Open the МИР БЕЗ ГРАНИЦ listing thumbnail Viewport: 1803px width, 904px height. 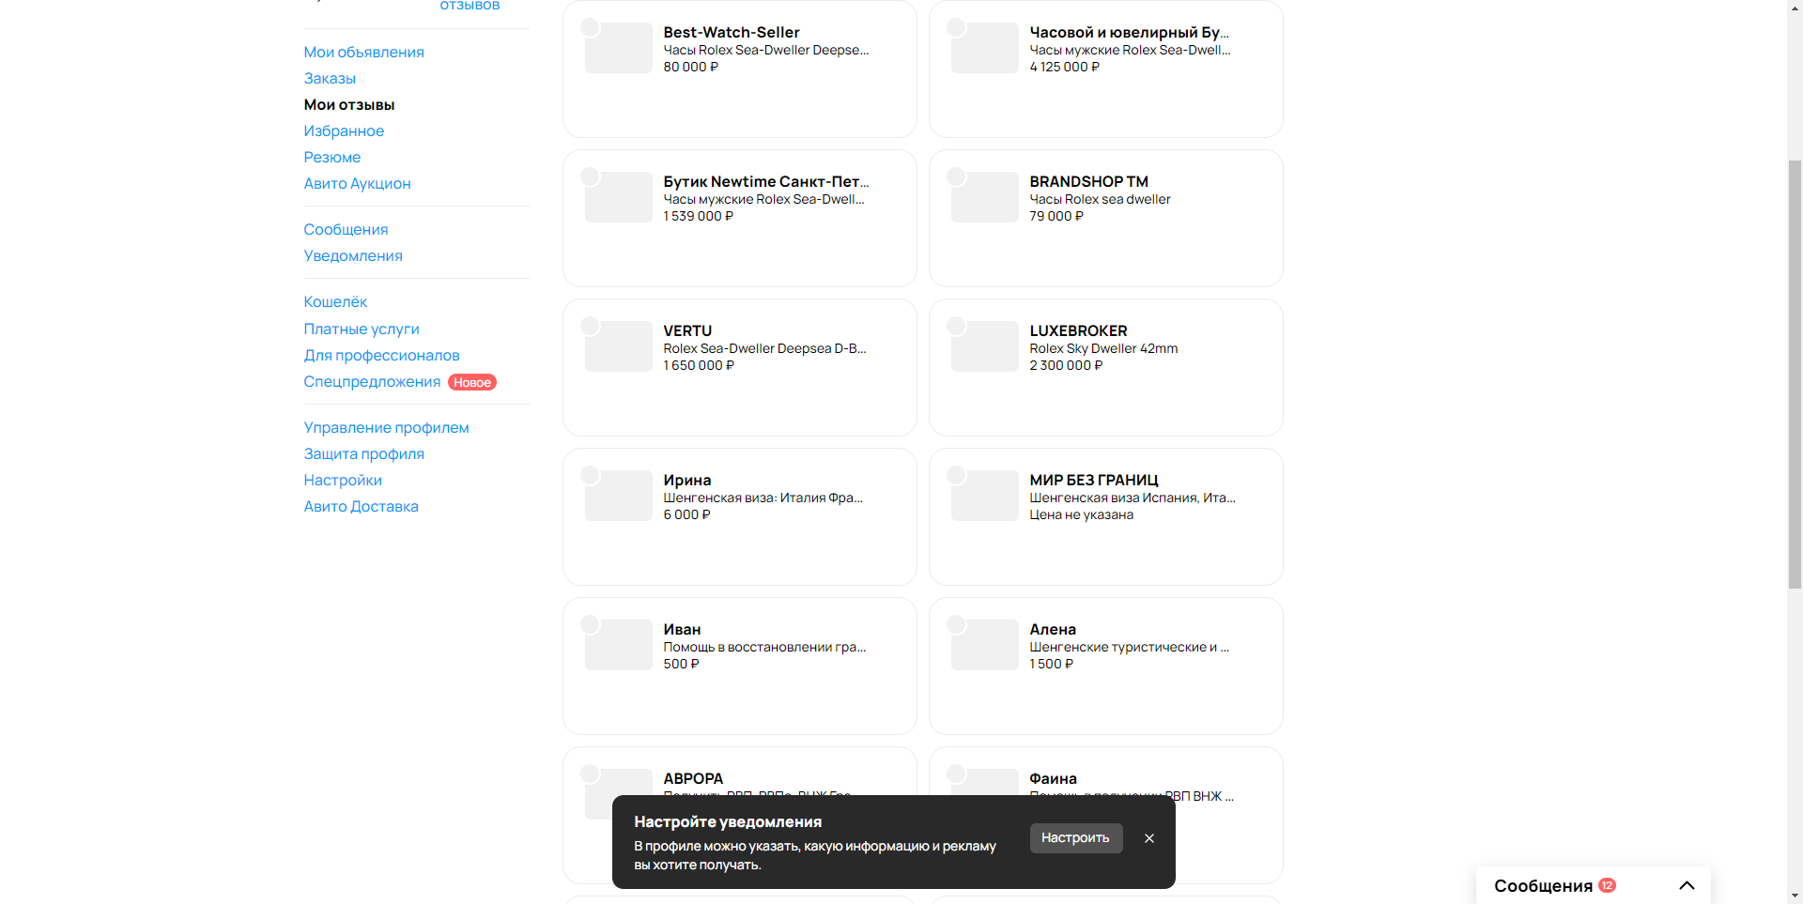[x=985, y=496]
